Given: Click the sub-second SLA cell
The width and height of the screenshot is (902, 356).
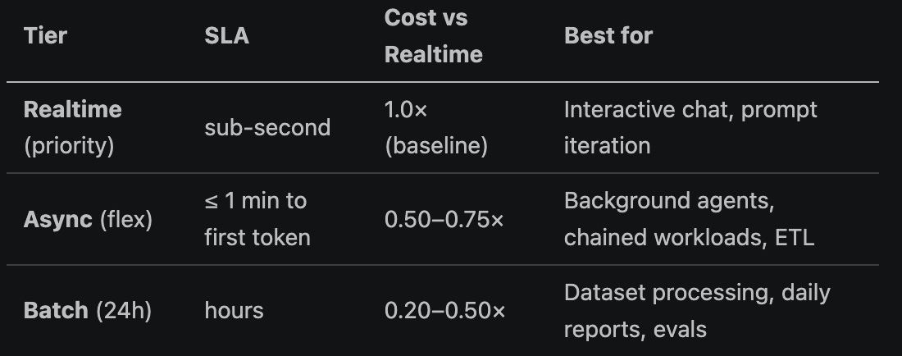Looking at the screenshot, I should [267, 128].
